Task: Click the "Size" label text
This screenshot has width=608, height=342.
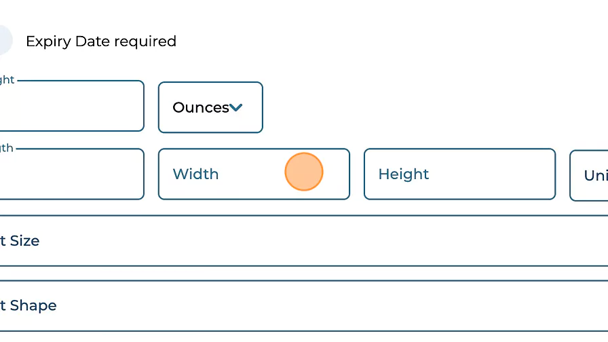Action: coord(24,241)
